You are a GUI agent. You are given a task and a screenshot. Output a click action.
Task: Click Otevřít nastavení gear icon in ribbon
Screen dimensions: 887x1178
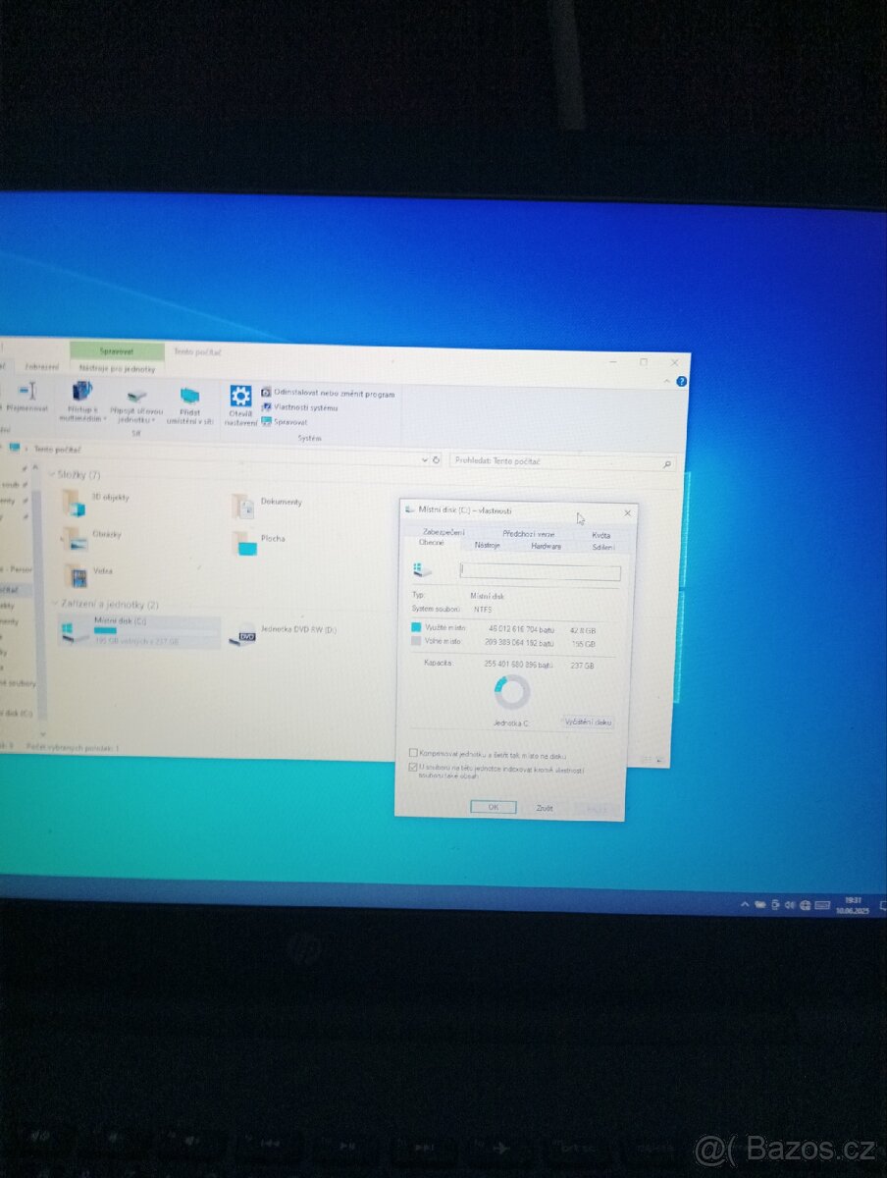[240, 396]
